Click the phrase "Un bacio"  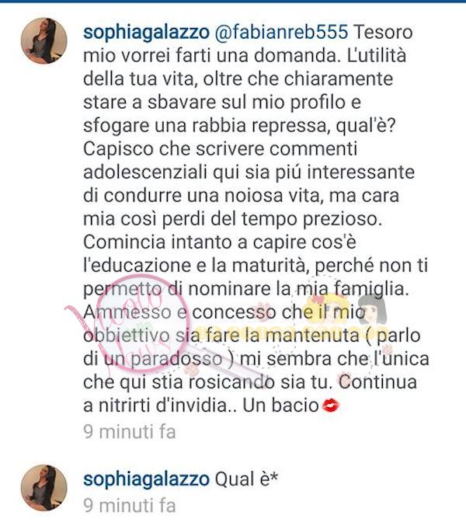coord(280,406)
